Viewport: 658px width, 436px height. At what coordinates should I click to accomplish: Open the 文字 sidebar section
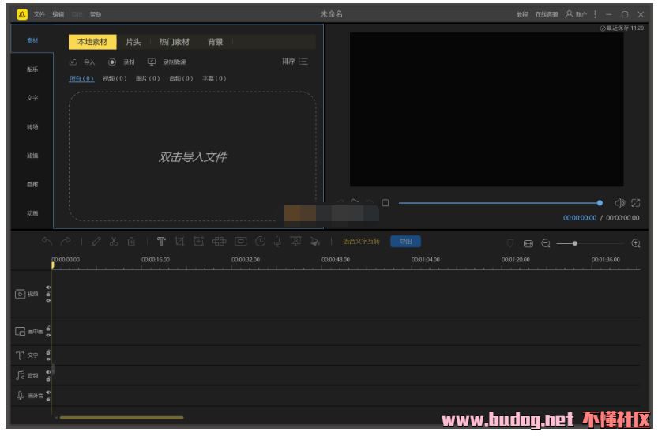[x=32, y=98]
